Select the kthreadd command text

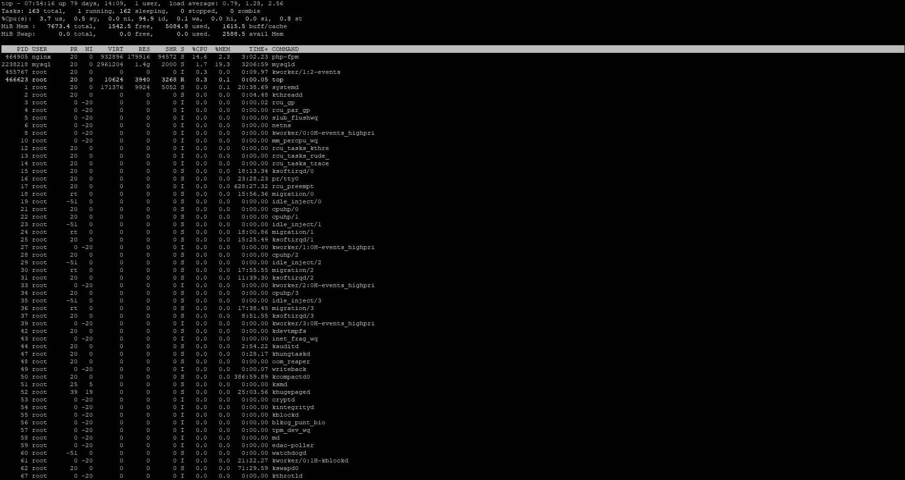287,95
